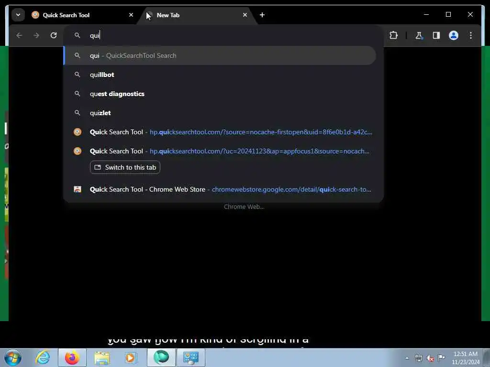Image resolution: width=490 pixels, height=367 pixels.
Task: Pick the 'quizlet' search suggestion
Action: pyautogui.click(x=220, y=113)
